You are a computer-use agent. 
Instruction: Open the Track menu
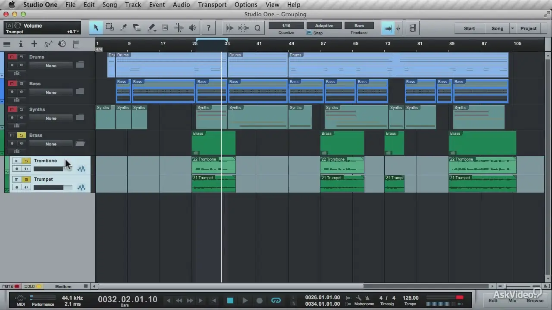tap(133, 5)
